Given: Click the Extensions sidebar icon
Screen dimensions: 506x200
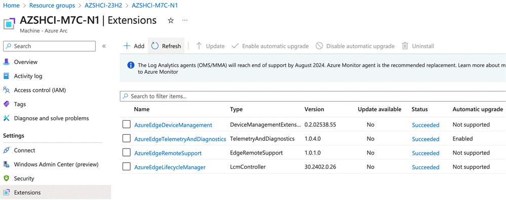Looking at the screenshot, I should [7, 192].
